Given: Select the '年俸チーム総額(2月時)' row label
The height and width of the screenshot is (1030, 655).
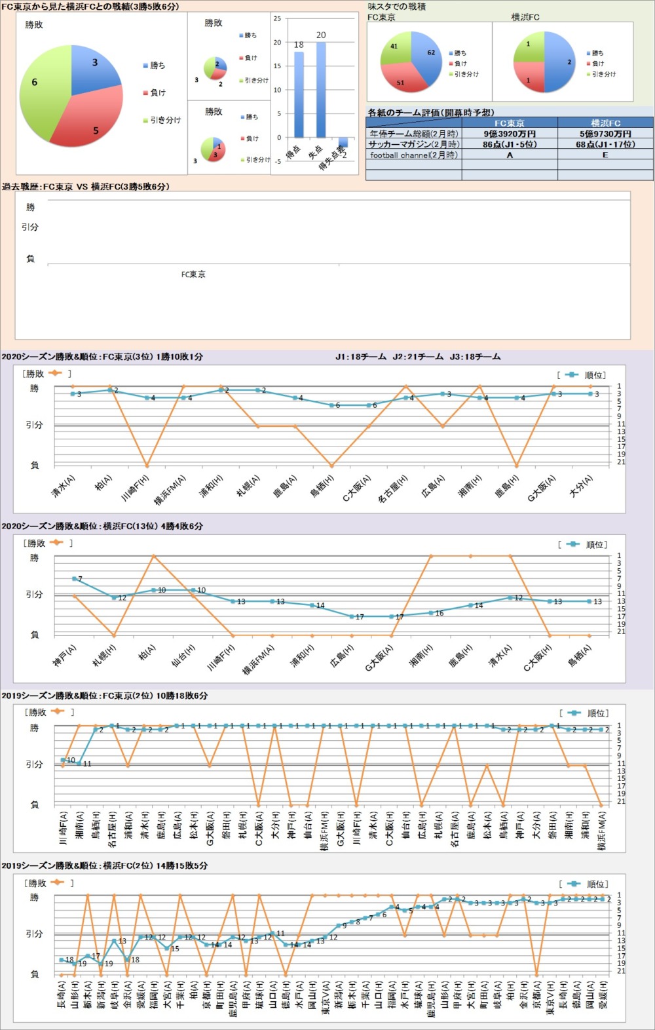Looking at the screenshot, I should [x=414, y=133].
